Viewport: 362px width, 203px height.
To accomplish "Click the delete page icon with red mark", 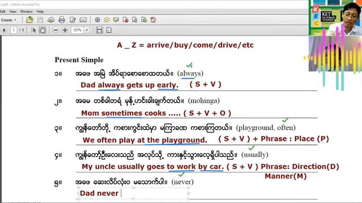I will pos(126,20).
